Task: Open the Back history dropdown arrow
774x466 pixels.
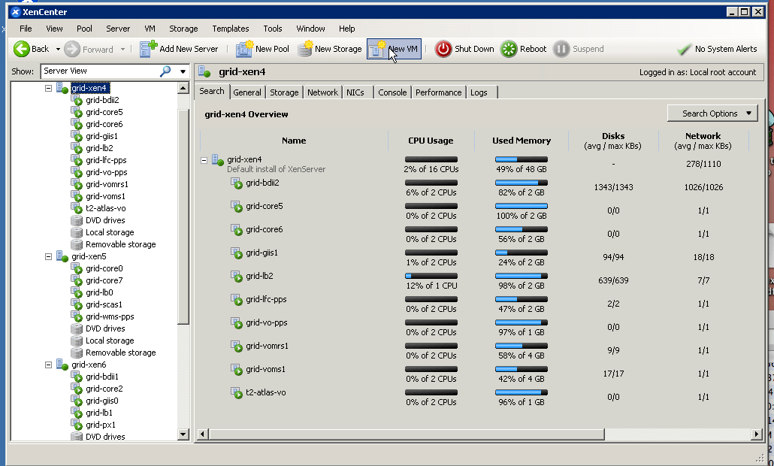Action: (x=58, y=50)
